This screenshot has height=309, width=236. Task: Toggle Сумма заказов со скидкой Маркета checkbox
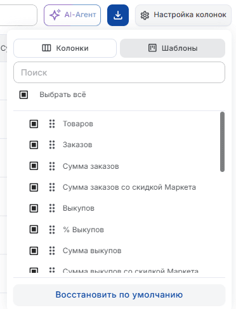pos(34,187)
